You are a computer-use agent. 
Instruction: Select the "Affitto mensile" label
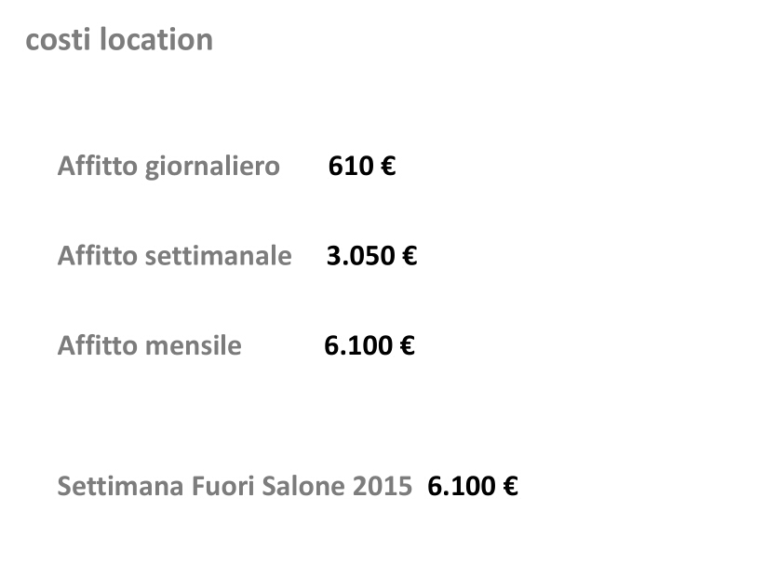[150, 345]
